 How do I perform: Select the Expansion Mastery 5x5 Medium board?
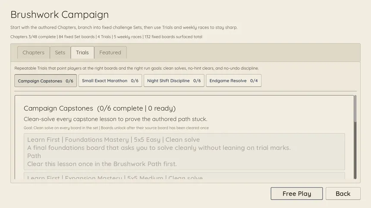tap(184, 176)
